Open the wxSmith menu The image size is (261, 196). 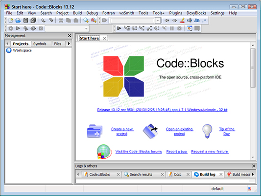pyautogui.click(x=127, y=13)
